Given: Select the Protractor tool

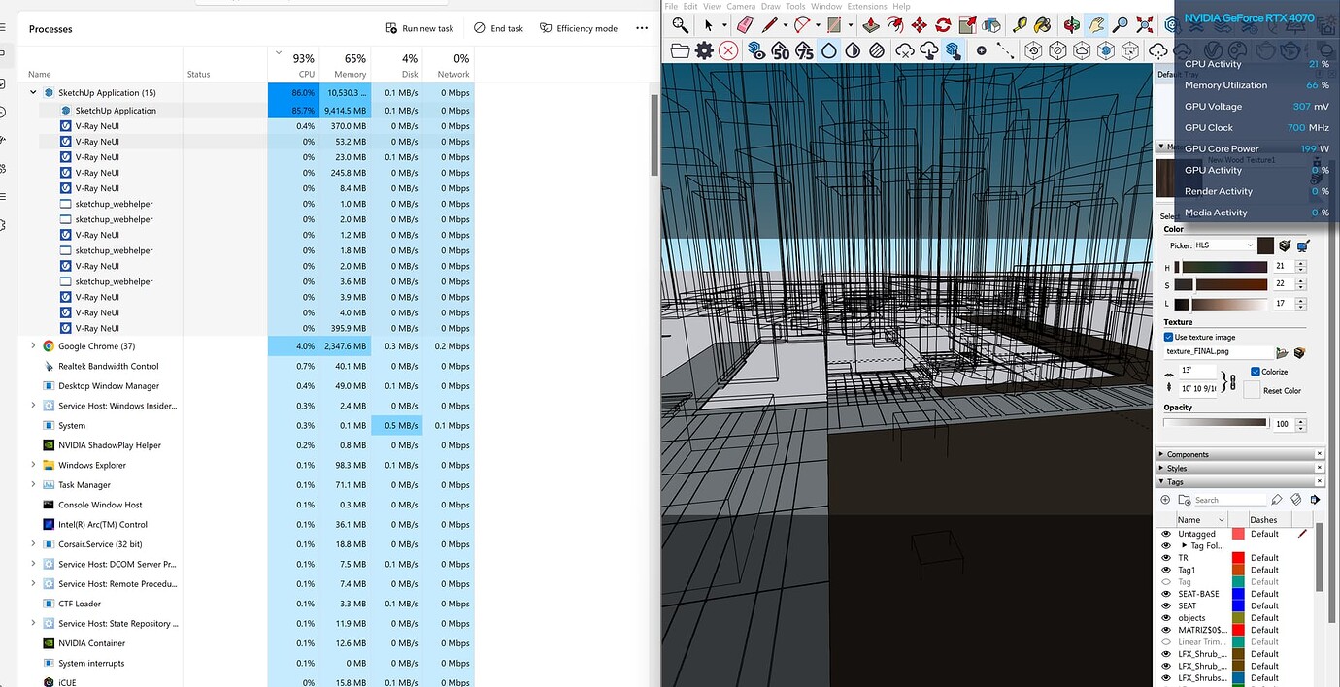Looking at the screenshot, I should pos(801,25).
